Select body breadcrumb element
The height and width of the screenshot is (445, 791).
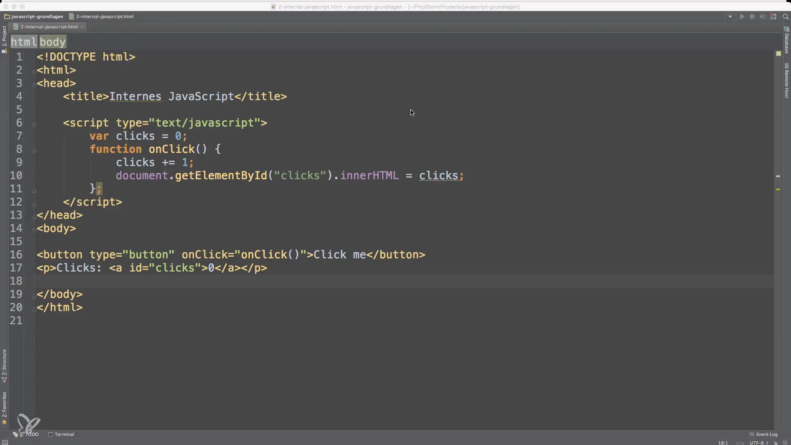53,42
